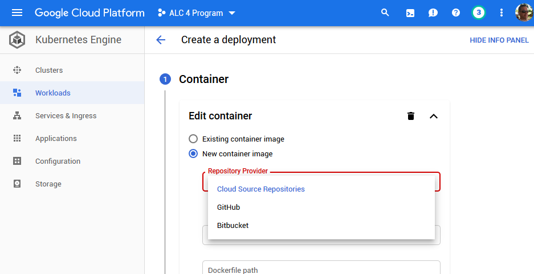Click the Workloads sidebar icon
This screenshot has height=274, width=534.
[17, 93]
